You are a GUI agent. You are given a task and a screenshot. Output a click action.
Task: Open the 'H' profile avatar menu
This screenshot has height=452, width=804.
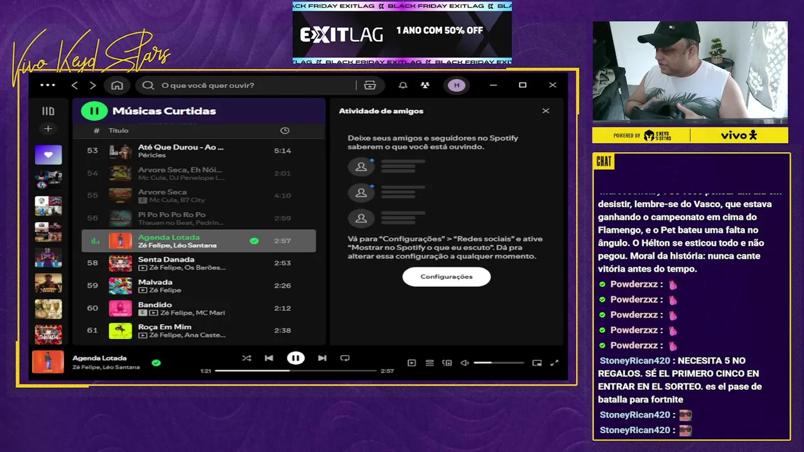click(457, 85)
